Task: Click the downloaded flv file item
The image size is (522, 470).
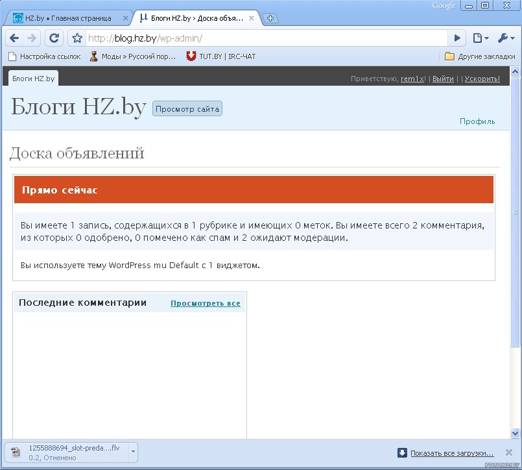Action: tap(67, 452)
